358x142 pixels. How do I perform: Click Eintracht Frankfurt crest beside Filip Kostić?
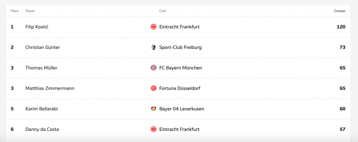click(153, 27)
